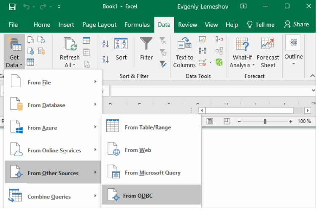The image size is (319, 212).
Task: Open the View tab
Action: (211, 25)
